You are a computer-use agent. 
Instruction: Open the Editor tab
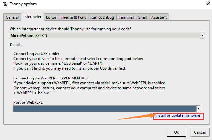point(51,17)
